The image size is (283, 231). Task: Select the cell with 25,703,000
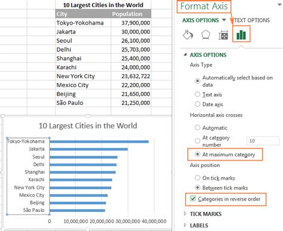tap(131, 50)
